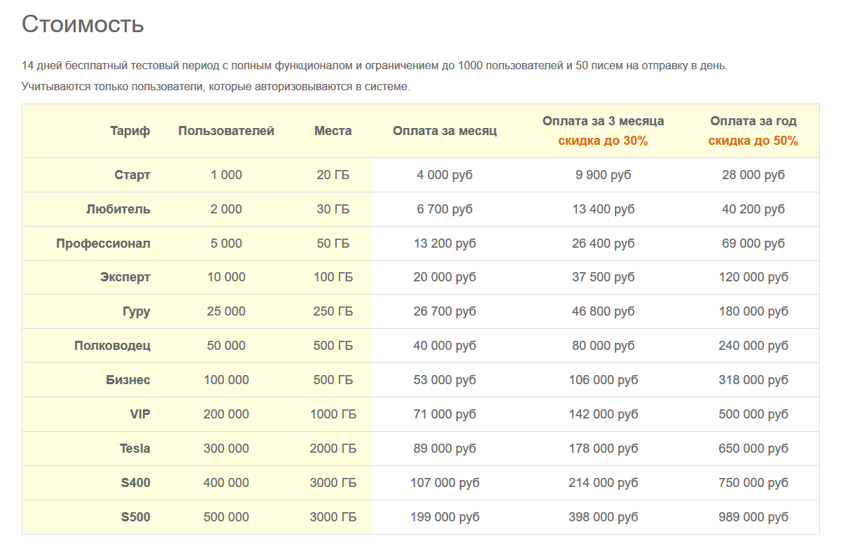Click the "Оплата за месяц" header
The image size is (843, 550).
pyautogui.click(x=445, y=131)
